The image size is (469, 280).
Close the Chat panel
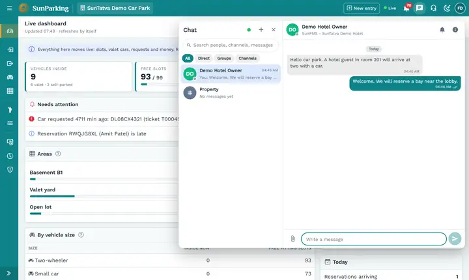274,29
